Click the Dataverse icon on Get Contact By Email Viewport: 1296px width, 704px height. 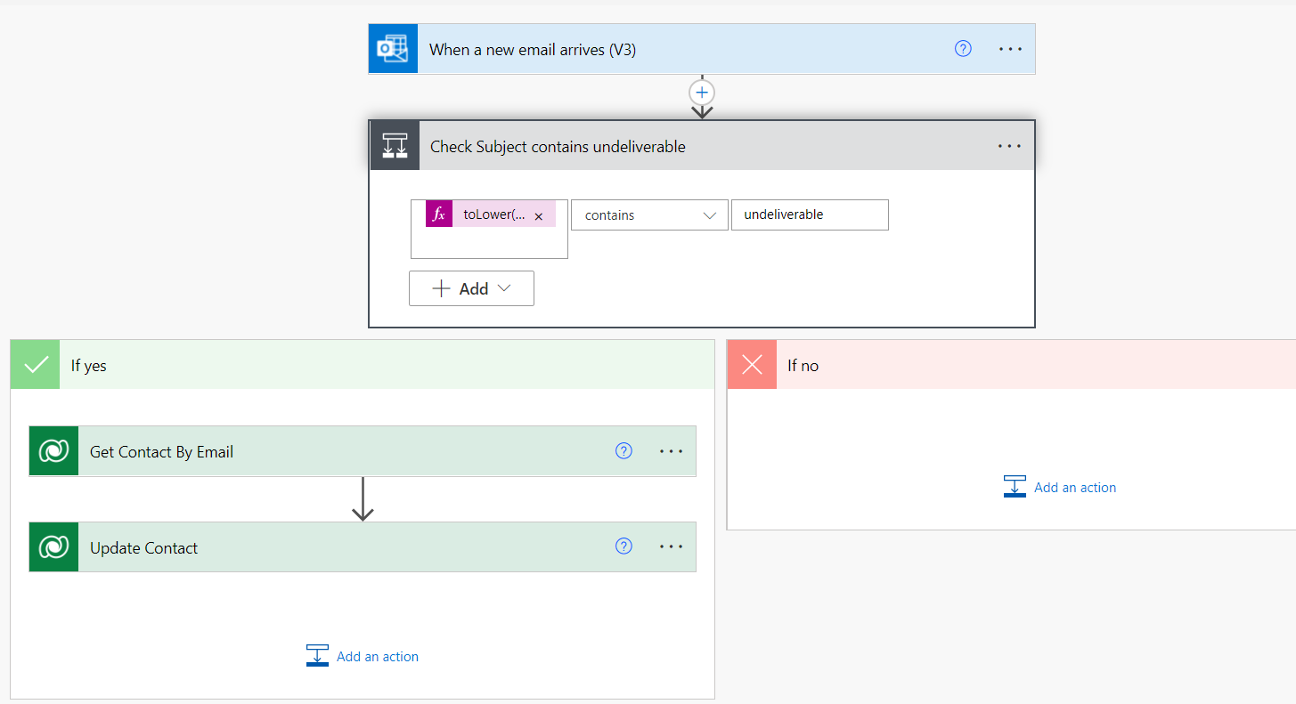pyautogui.click(x=53, y=451)
